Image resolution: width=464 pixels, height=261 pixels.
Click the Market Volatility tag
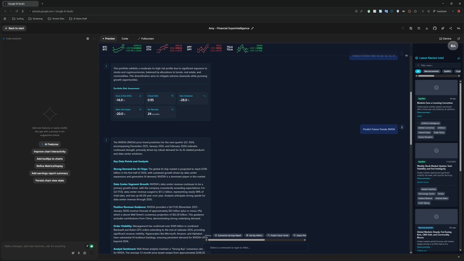tap(428, 189)
